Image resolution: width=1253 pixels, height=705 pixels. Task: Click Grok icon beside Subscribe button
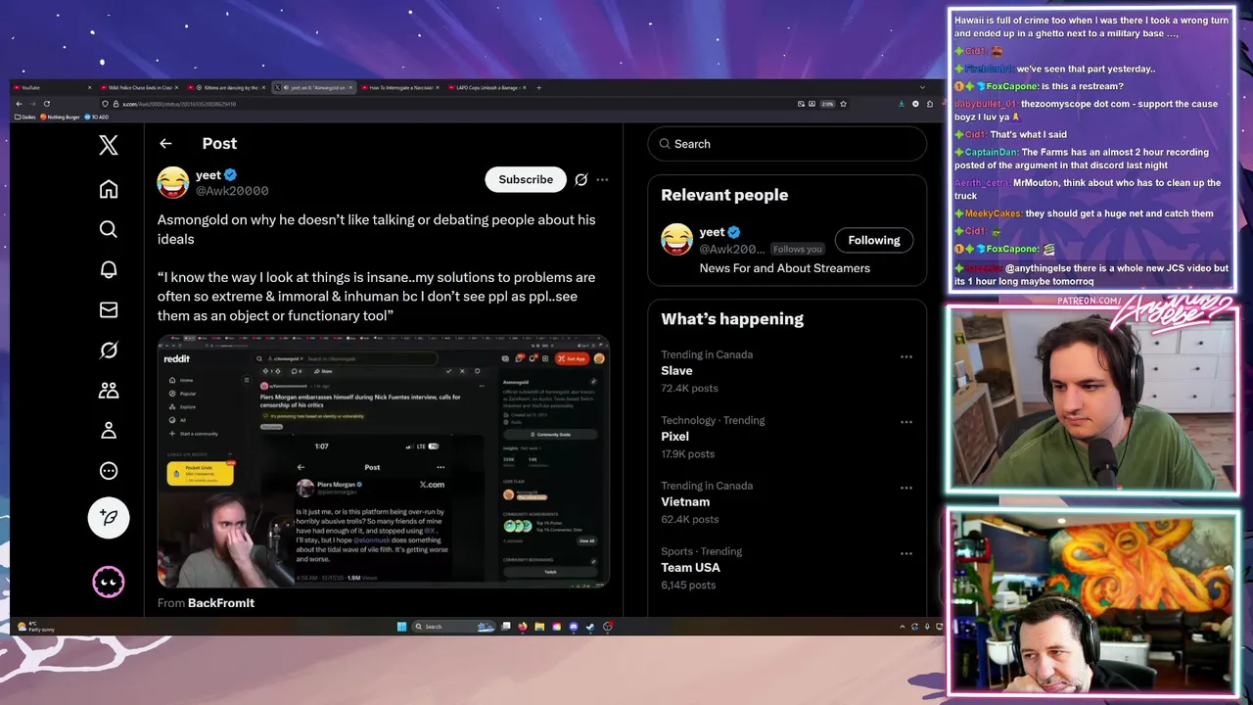click(580, 179)
